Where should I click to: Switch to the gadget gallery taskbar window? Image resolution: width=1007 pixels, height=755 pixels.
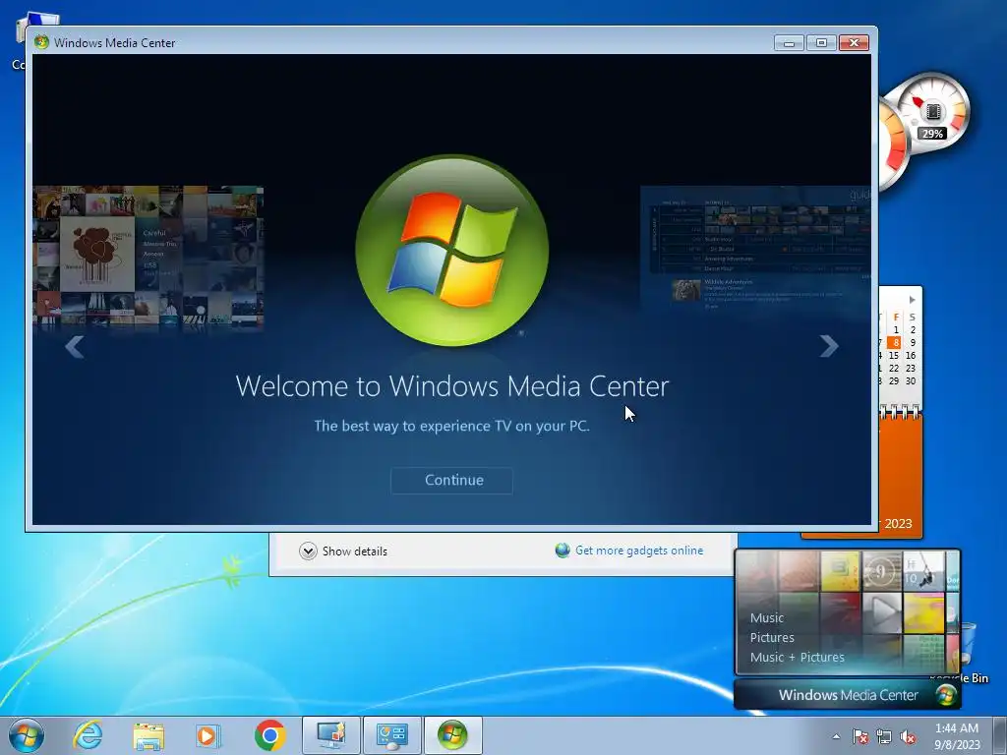pyautogui.click(x=392, y=735)
